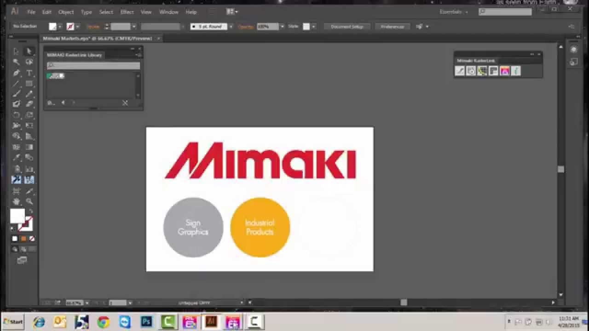Screen dimensions: 589x331
Task: Open the Object menu
Action: click(x=66, y=12)
